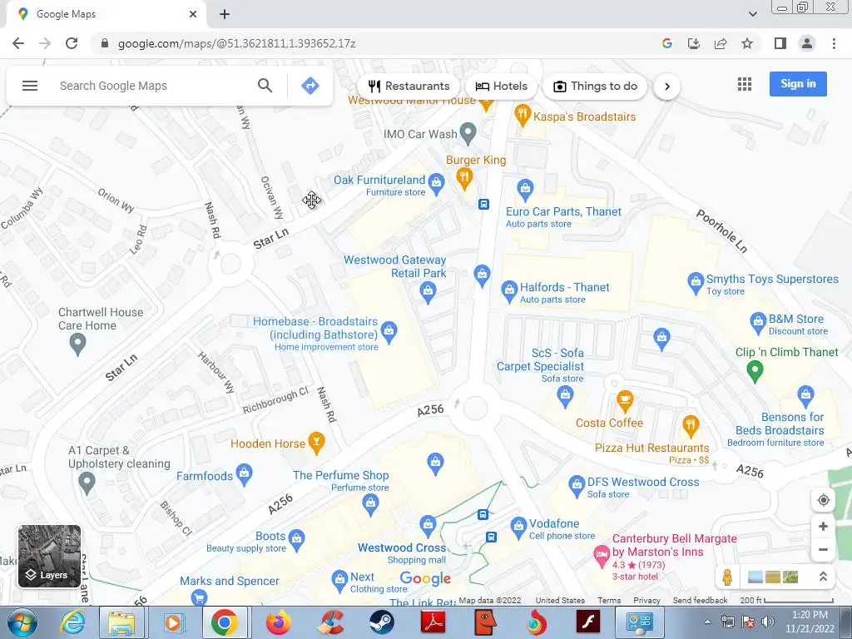Open the imagery thumbnails strip

click(x=773, y=577)
